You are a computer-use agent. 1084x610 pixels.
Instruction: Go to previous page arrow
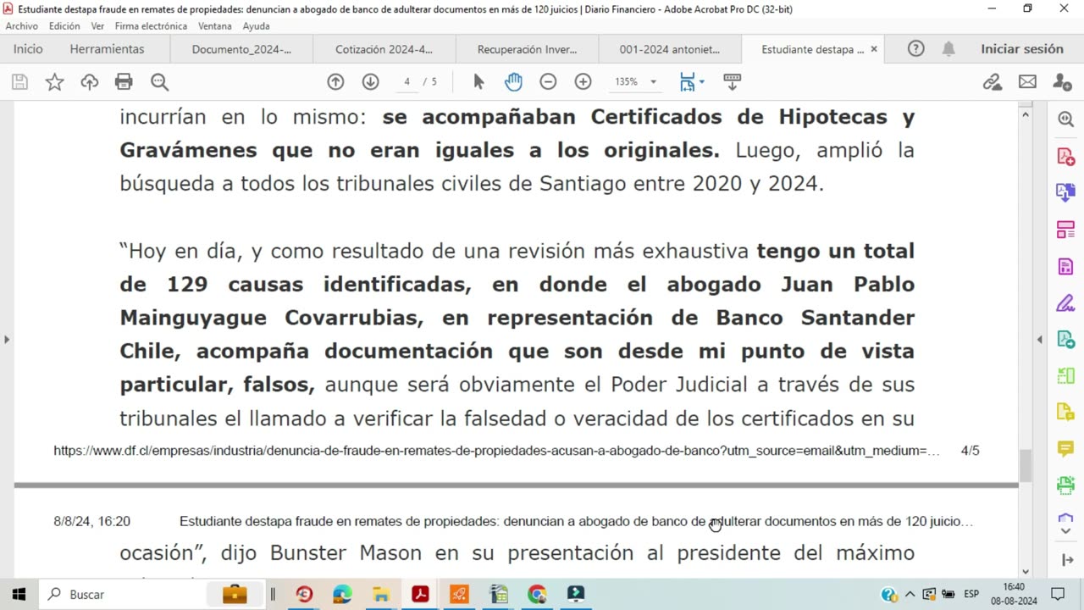(x=335, y=82)
